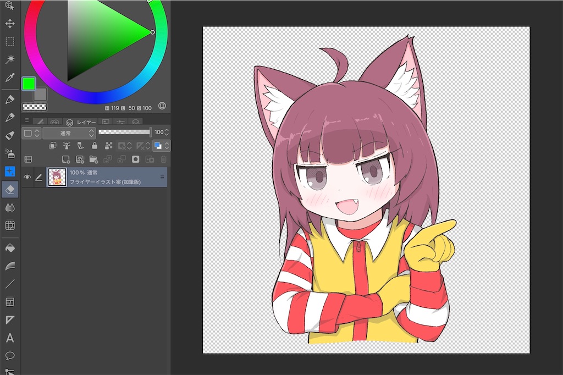
Task: Hide the フライヤーイラスト案 layer with eye icon
Action: coord(27,177)
